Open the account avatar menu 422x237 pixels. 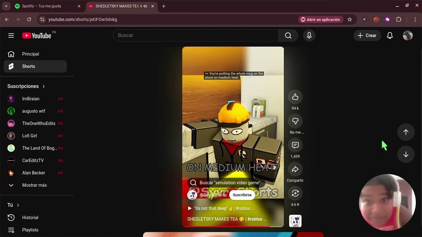(408, 36)
